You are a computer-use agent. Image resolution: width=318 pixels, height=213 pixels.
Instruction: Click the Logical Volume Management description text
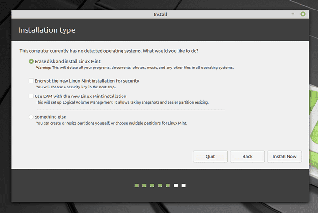122,102
